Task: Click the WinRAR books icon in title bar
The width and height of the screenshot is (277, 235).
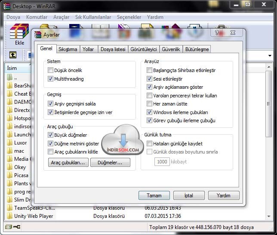Action: [x=7, y=6]
